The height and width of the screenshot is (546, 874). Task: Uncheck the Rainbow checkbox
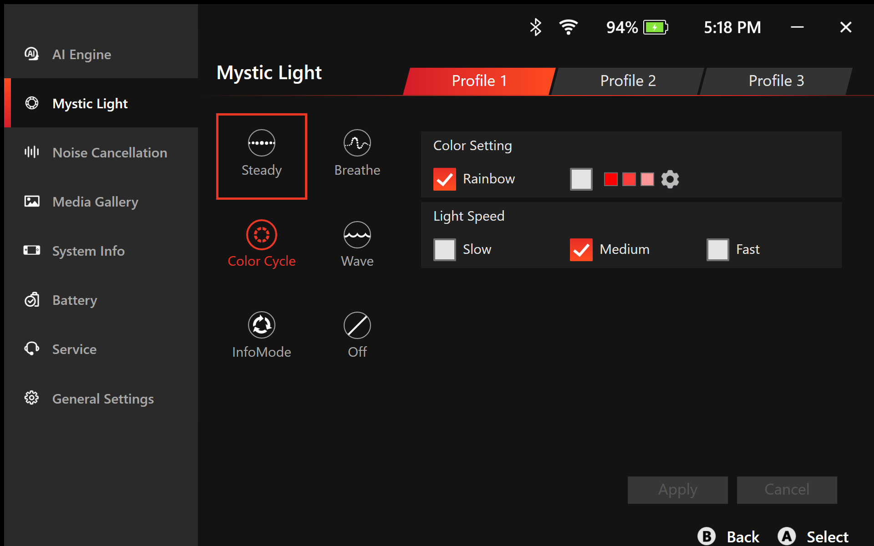[x=444, y=179]
